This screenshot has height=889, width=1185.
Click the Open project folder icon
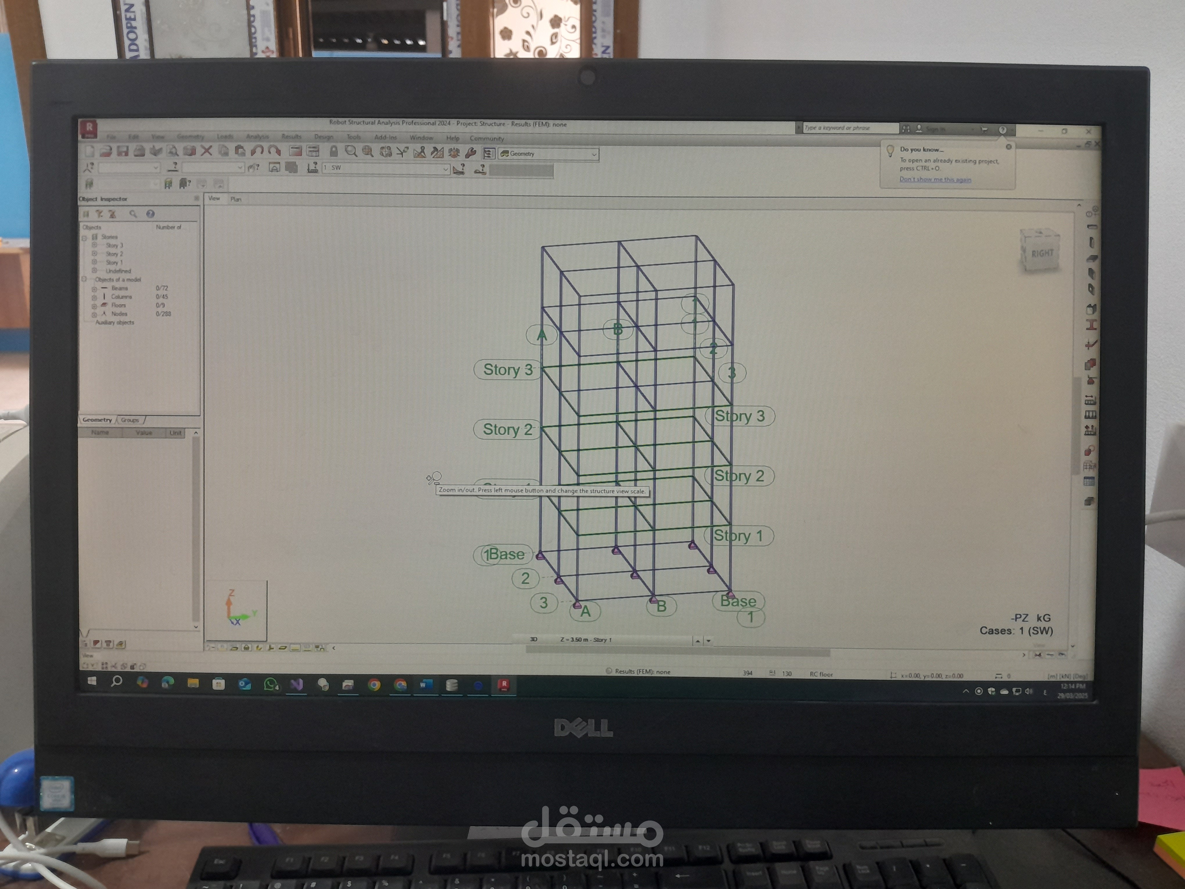click(x=105, y=150)
